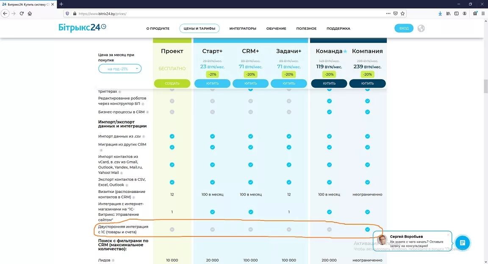Open the library icon in toolbar
Viewport: 488px width, 264px height.
(448, 14)
